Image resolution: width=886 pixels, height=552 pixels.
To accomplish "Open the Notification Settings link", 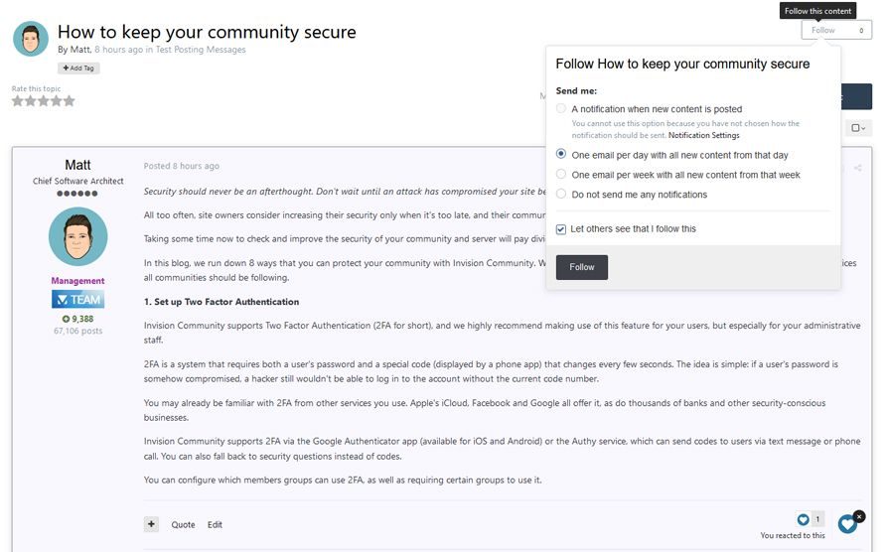I will pos(703,135).
